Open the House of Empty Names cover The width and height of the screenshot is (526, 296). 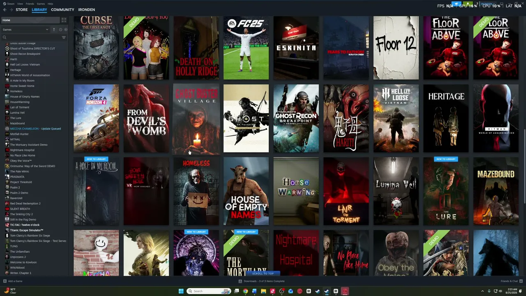click(246, 191)
